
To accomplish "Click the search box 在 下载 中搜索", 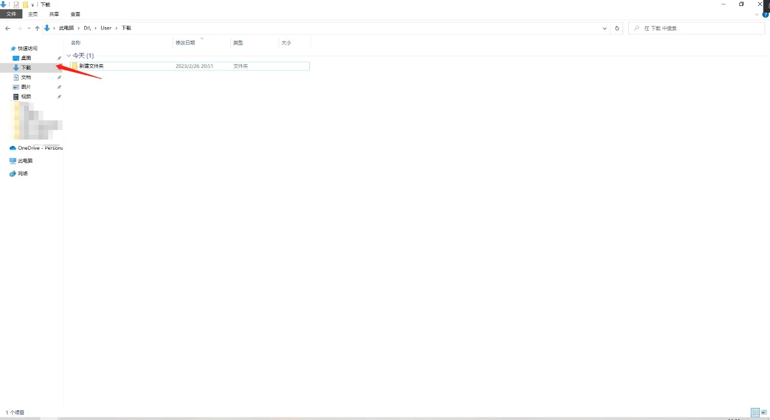I will tap(697, 28).
